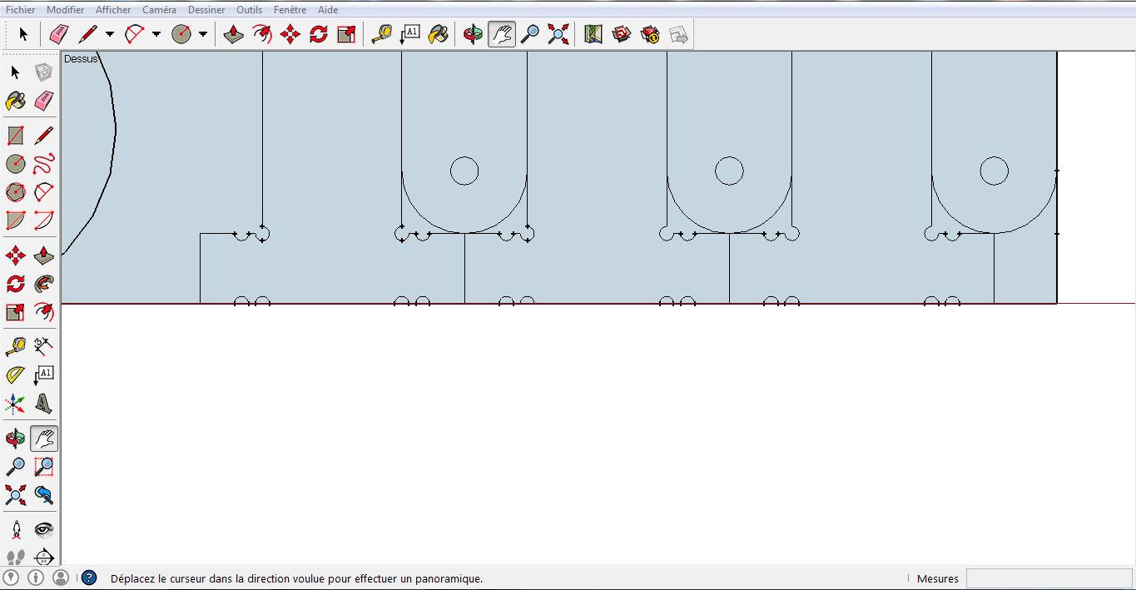The image size is (1136, 590).
Task: Select the Tape Measure tool in the top toolbar
Action: coord(382,34)
